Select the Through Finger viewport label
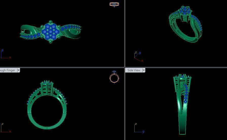This screenshot has height=140, width=227. point(7,70)
